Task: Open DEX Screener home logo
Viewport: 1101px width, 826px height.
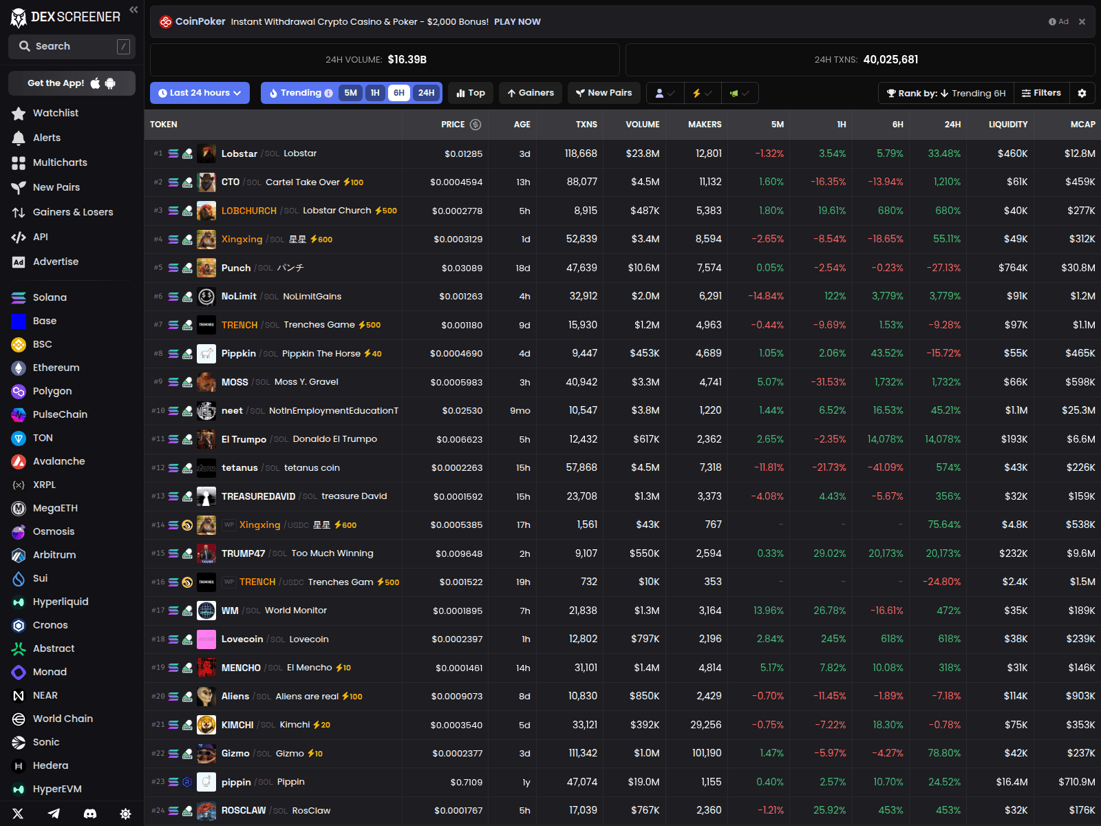Action: click(x=65, y=17)
